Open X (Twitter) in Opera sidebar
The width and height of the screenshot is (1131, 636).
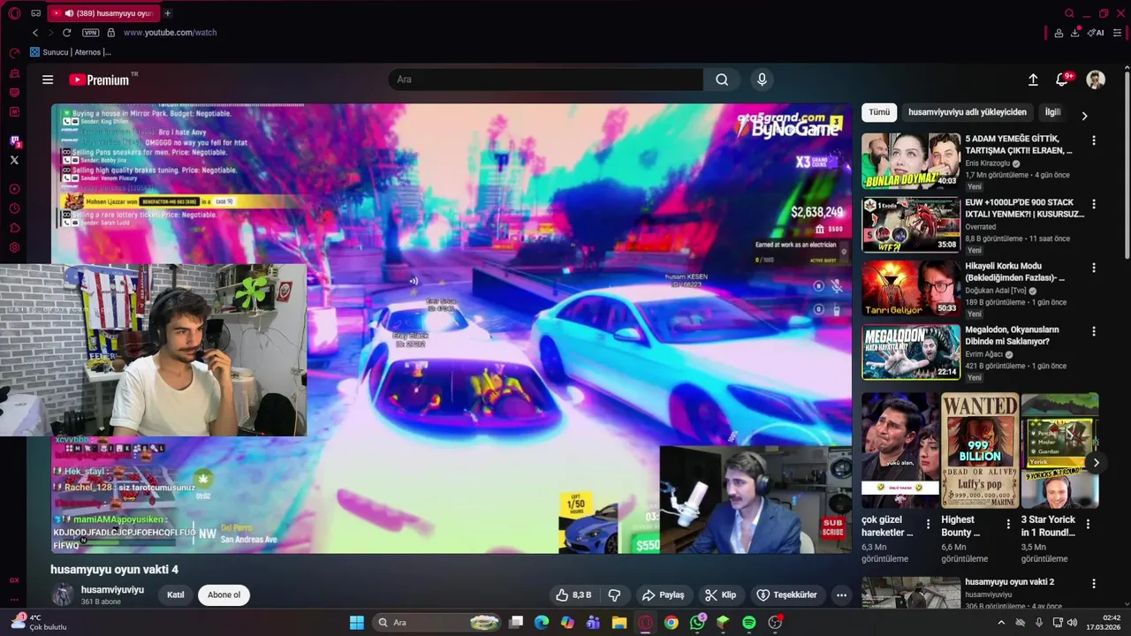(14, 160)
